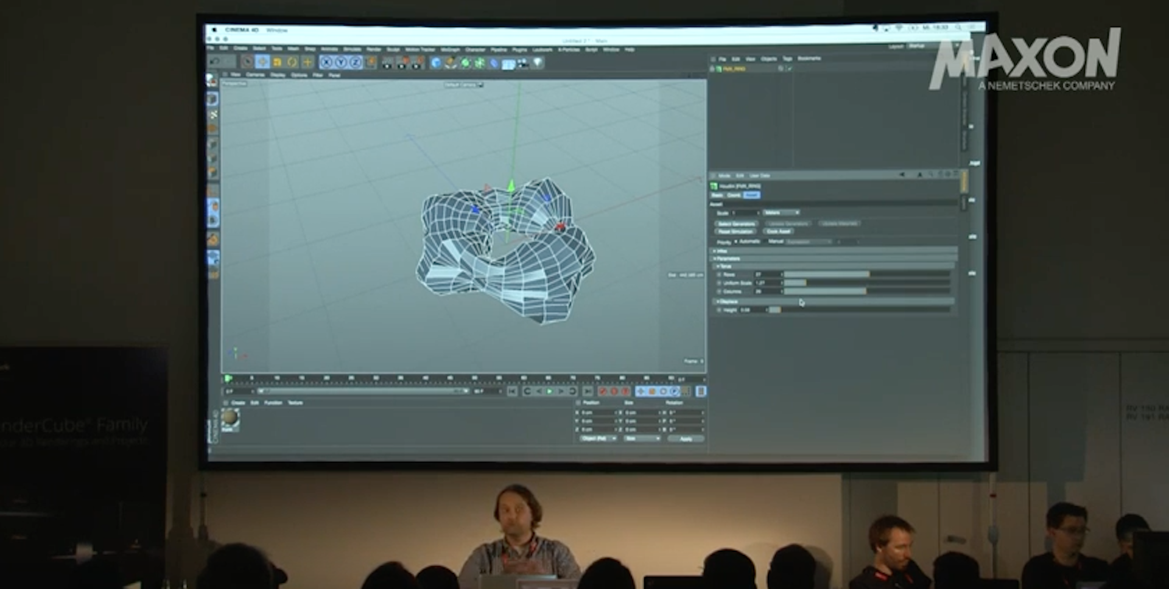The image size is (1169, 589).
Task: Open the viewport Camera menu
Action: point(256,75)
